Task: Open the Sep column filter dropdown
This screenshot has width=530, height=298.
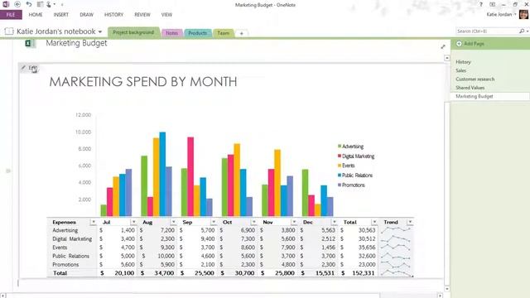Action: 214,222
